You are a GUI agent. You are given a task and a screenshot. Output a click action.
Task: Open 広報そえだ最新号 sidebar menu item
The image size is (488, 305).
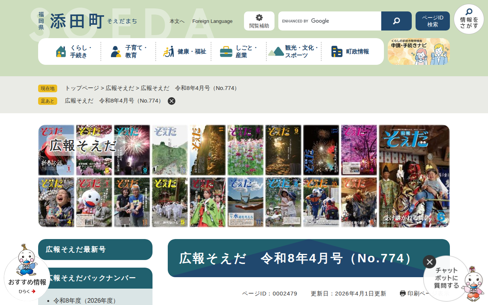coord(95,250)
